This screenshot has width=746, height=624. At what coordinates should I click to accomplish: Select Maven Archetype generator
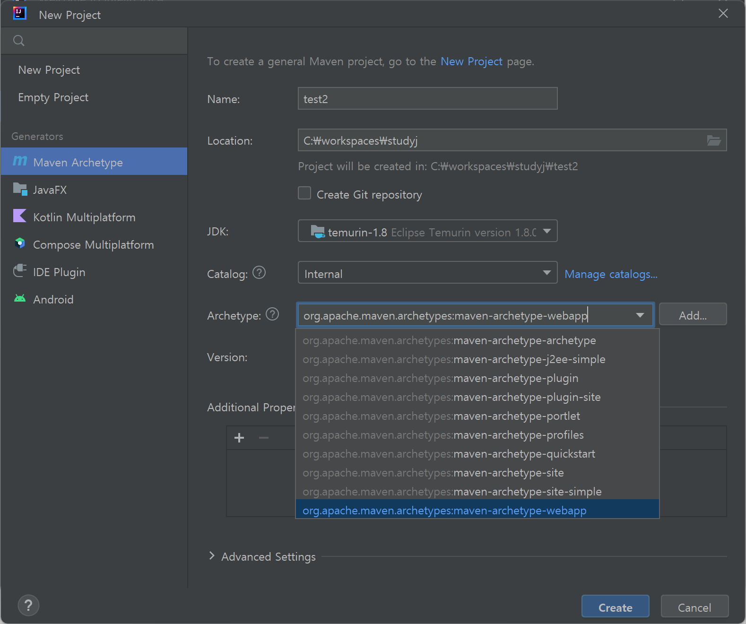(x=94, y=161)
